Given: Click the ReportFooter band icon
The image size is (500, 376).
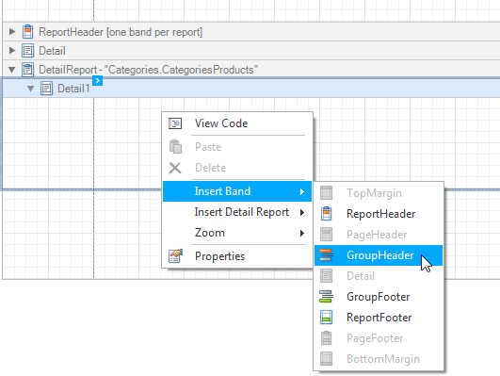Looking at the screenshot, I should pos(326,318).
